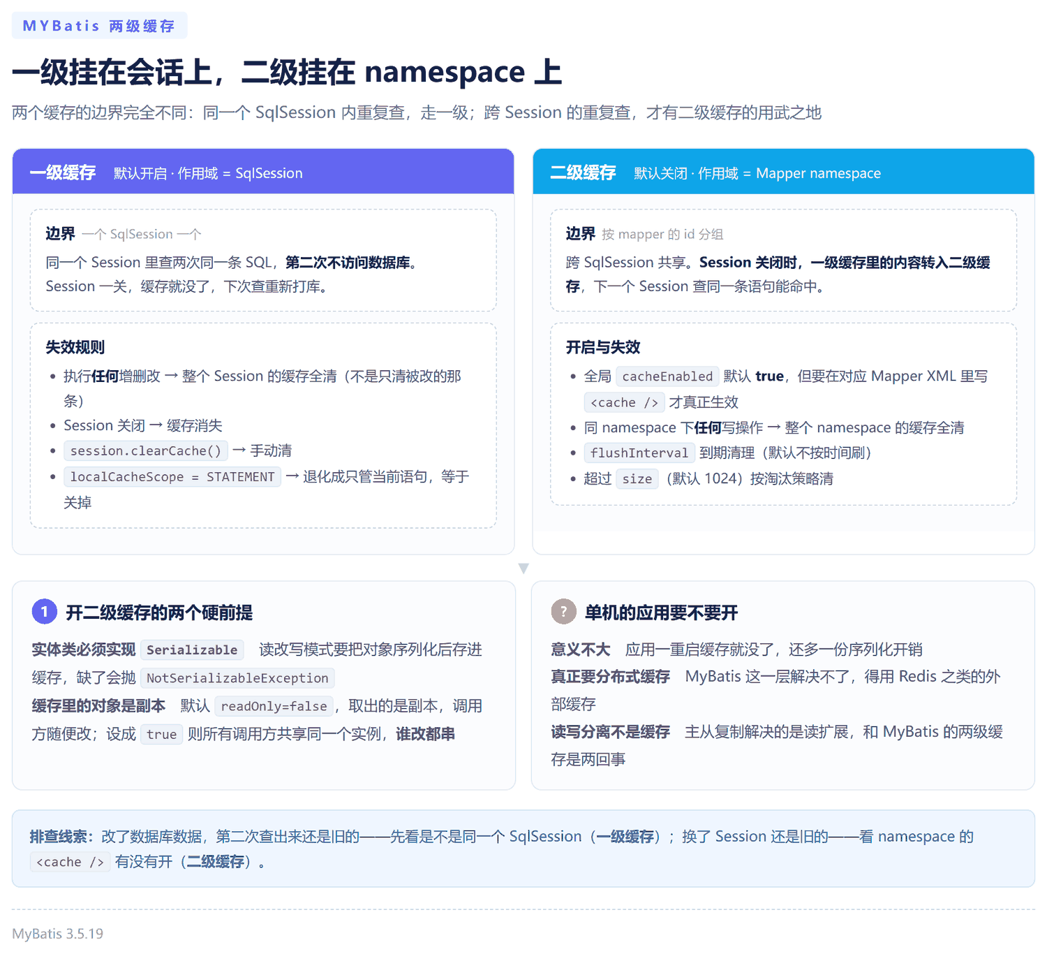Click the "size" code chip
This screenshot has height=954, width=1047.
click(x=637, y=479)
